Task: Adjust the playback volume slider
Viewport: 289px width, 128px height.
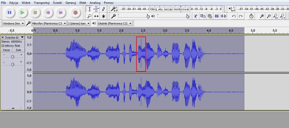Action: [173, 16]
